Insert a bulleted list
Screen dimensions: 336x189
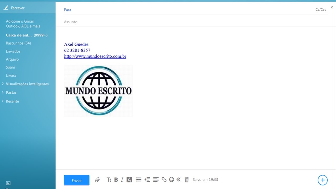[x=139, y=180]
